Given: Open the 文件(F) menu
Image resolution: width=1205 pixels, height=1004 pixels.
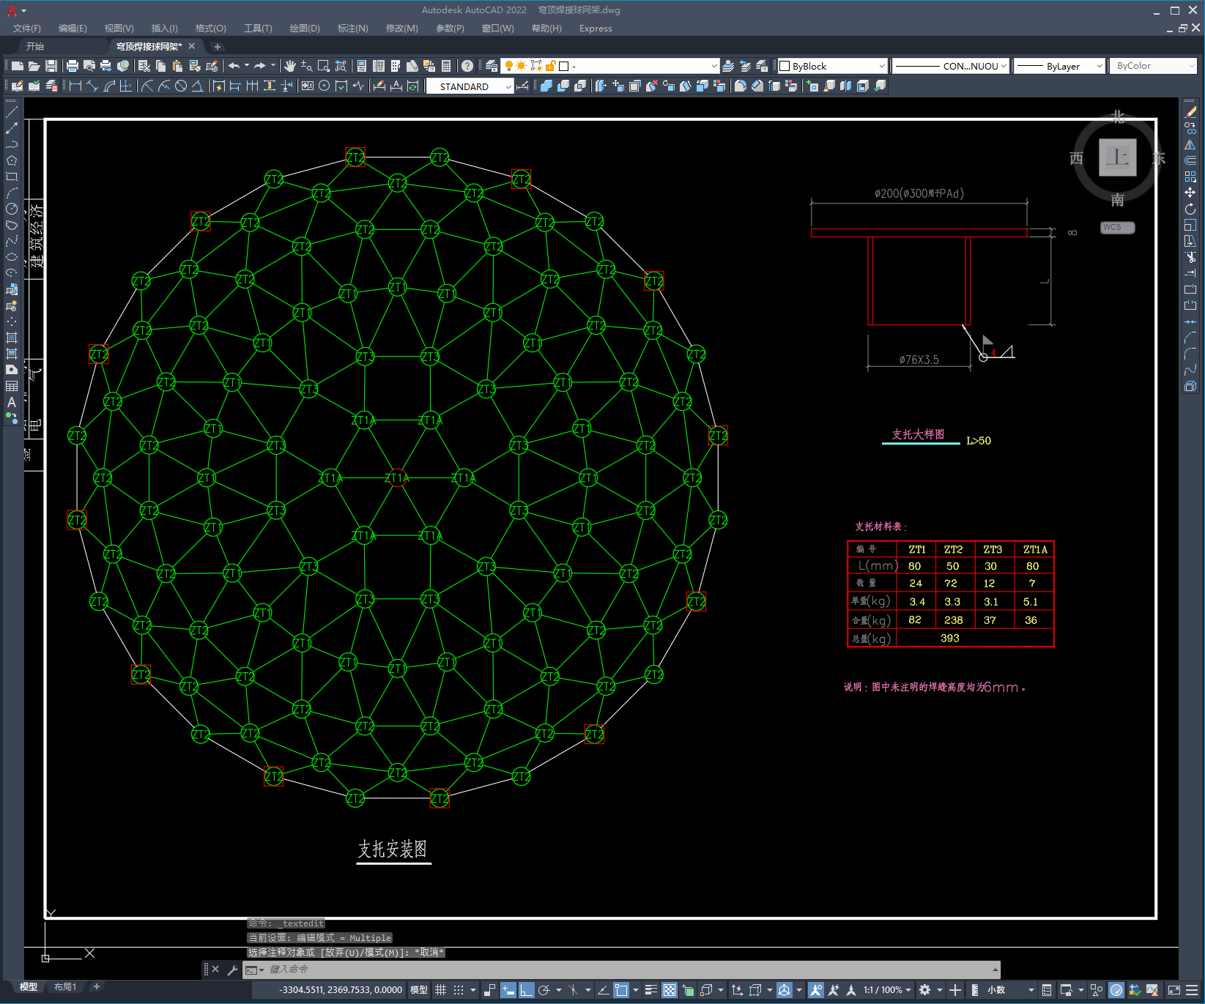Looking at the screenshot, I should pyautogui.click(x=26, y=29).
